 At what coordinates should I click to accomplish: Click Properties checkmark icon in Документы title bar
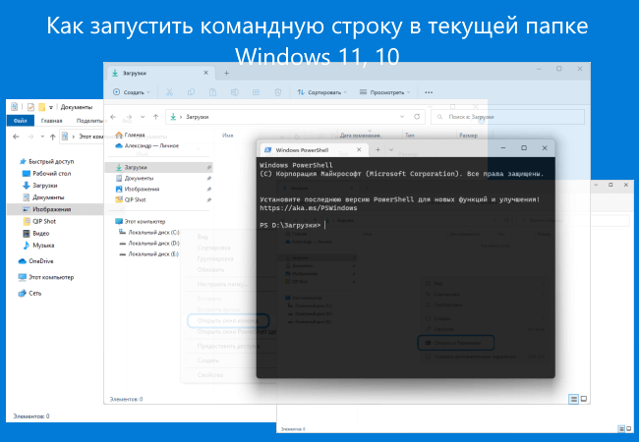(30, 107)
